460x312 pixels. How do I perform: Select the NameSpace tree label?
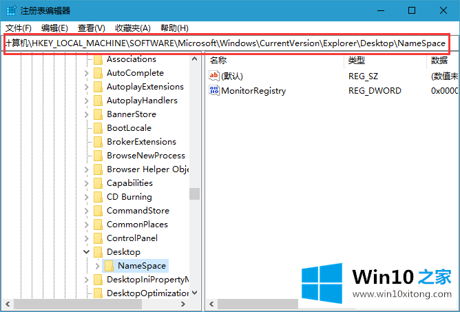coord(142,266)
